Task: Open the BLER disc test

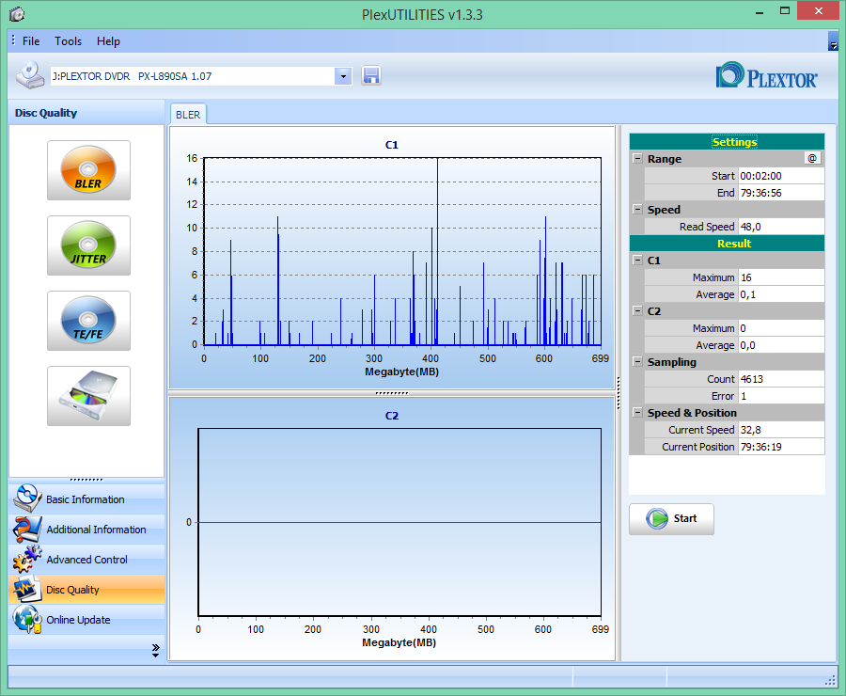Action: click(x=88, y=170)
